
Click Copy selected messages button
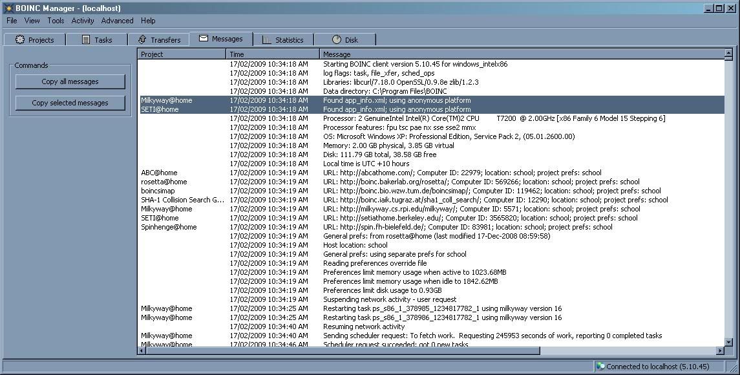click(70, 103)
